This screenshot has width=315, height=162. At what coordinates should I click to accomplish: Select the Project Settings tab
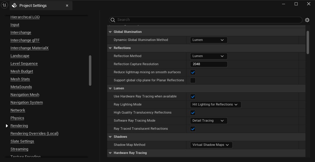pos(41,6)
